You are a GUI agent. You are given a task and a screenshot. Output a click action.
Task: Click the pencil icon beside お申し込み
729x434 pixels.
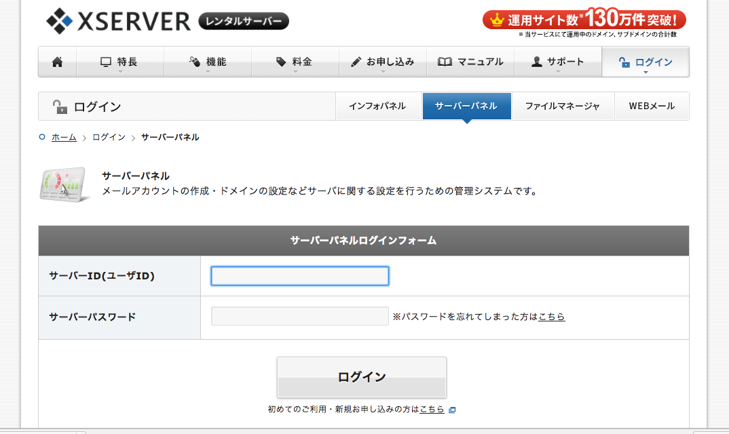356,62
